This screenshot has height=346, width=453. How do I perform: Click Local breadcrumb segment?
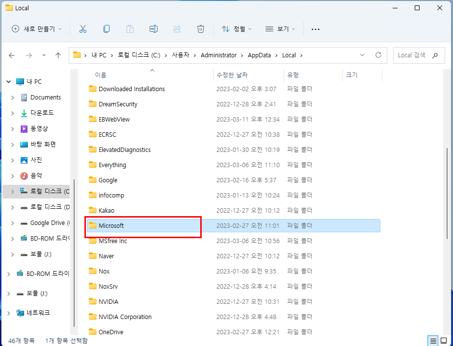(289, 55)
